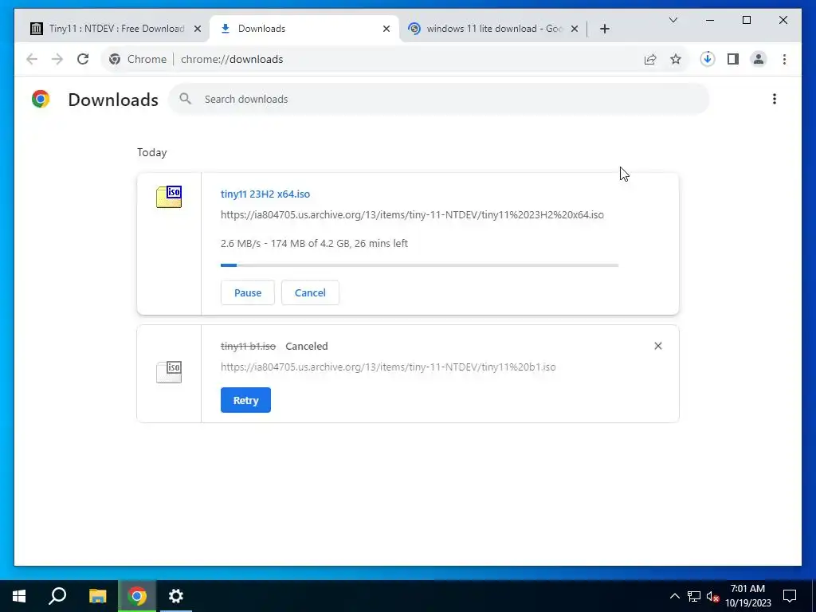Open Settings gear from taskbar
This screenshot has width=816, height=612.
click(176, 596)
